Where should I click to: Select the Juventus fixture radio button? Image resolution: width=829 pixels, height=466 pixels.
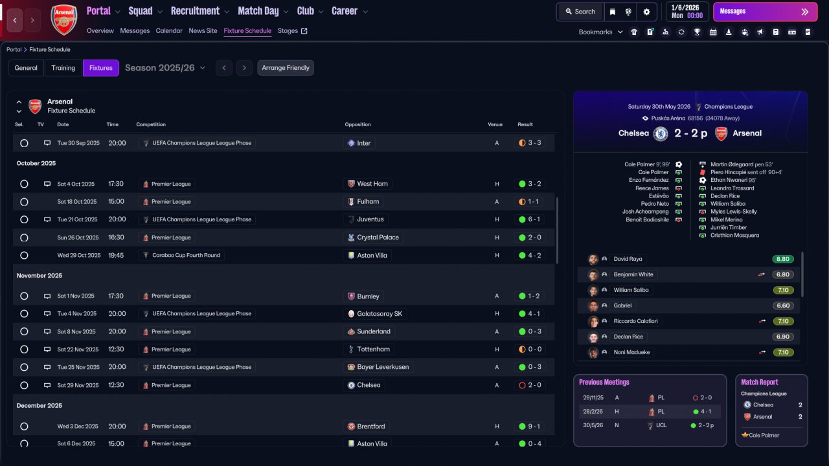(24, 219)
